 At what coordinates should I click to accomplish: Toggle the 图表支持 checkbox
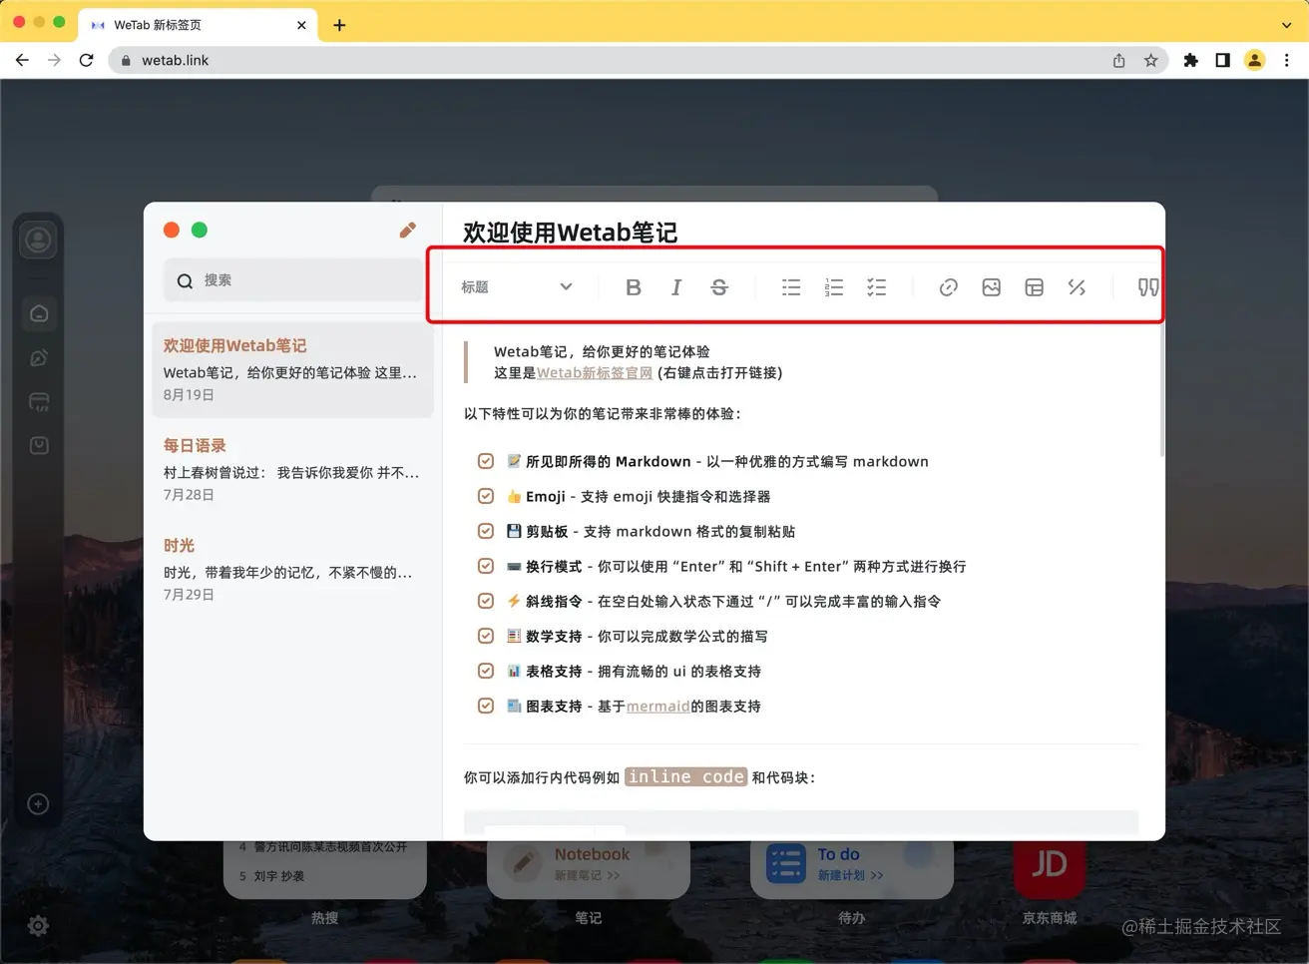click(x=486, y=706)
